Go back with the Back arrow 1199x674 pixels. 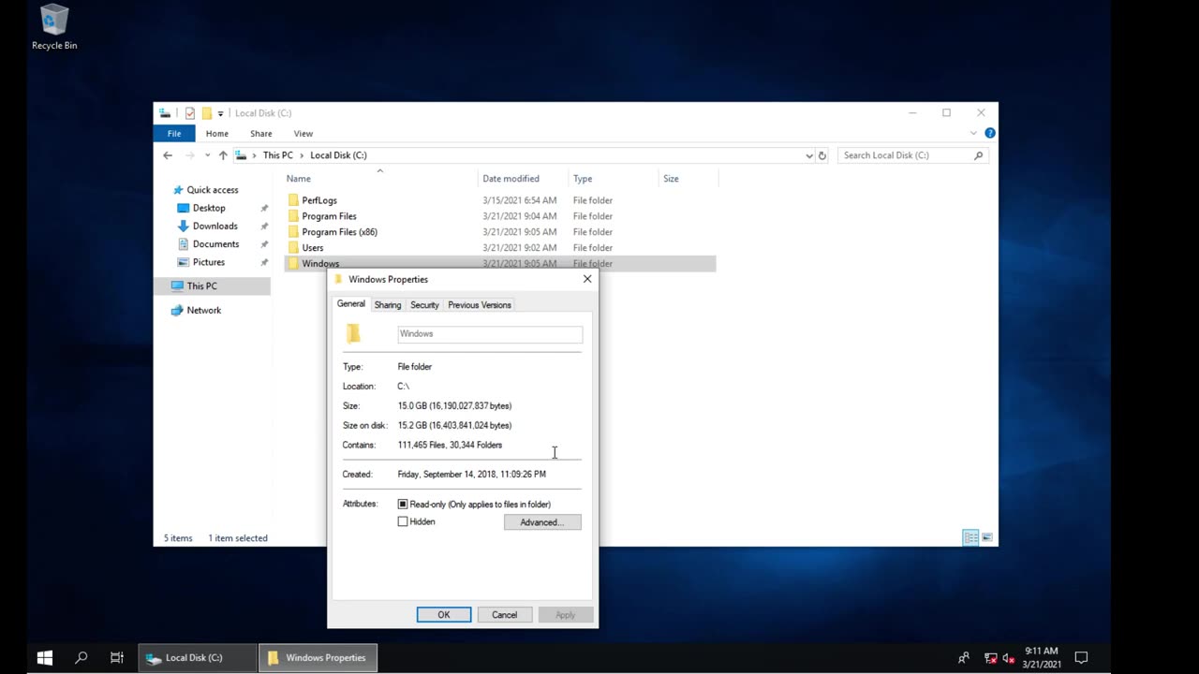(x=168, y=155)
